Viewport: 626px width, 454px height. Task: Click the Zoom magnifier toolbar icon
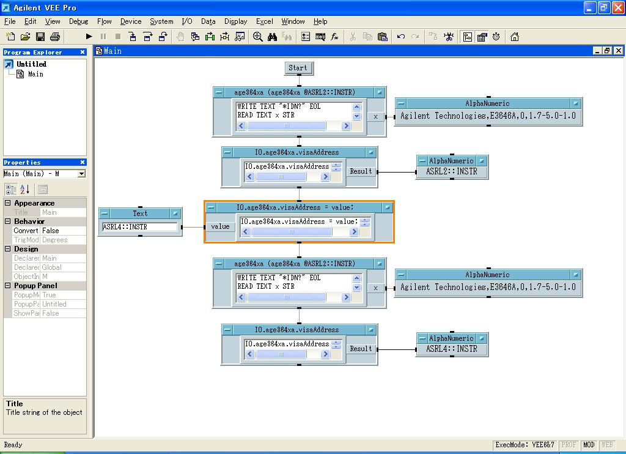(258, 37)
